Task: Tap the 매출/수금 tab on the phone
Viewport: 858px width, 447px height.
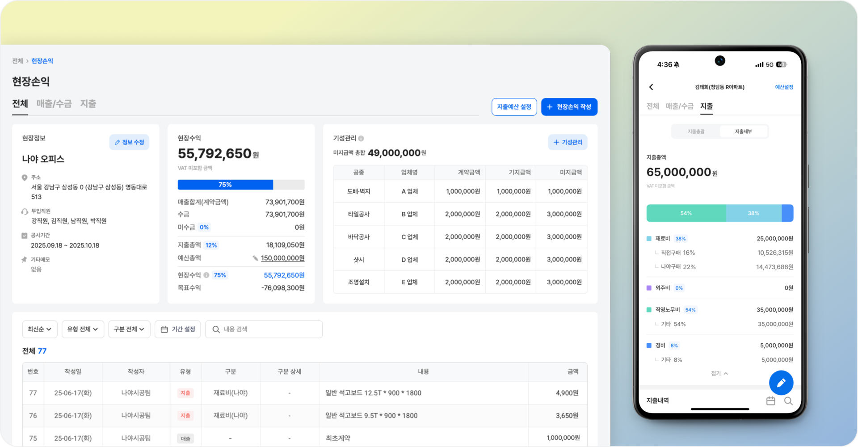Action: click(x=680, y=106)
